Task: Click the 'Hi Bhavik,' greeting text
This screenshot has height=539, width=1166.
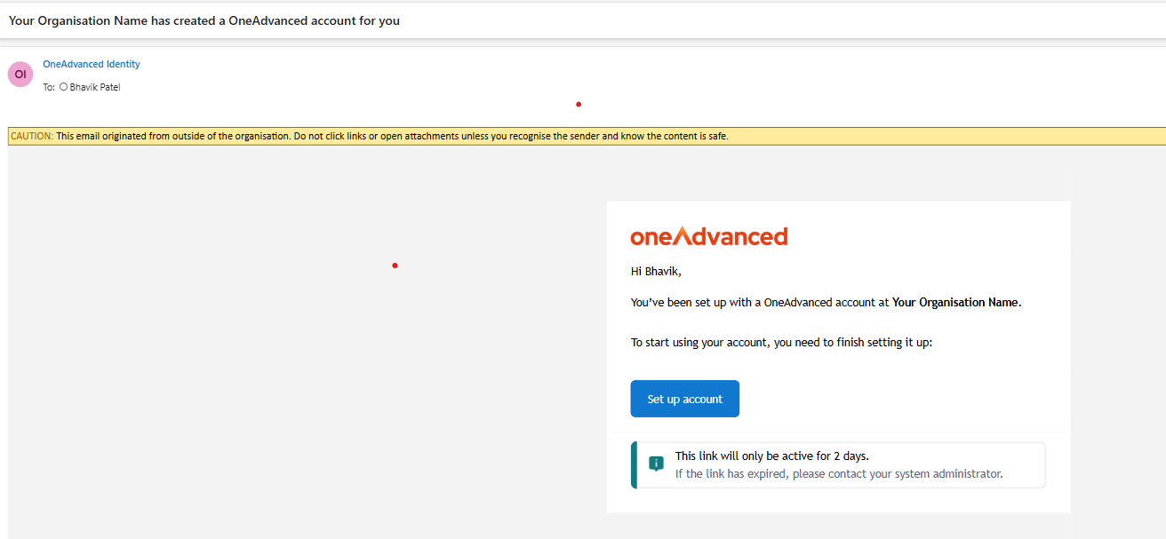Action: [x=656, y=272]
